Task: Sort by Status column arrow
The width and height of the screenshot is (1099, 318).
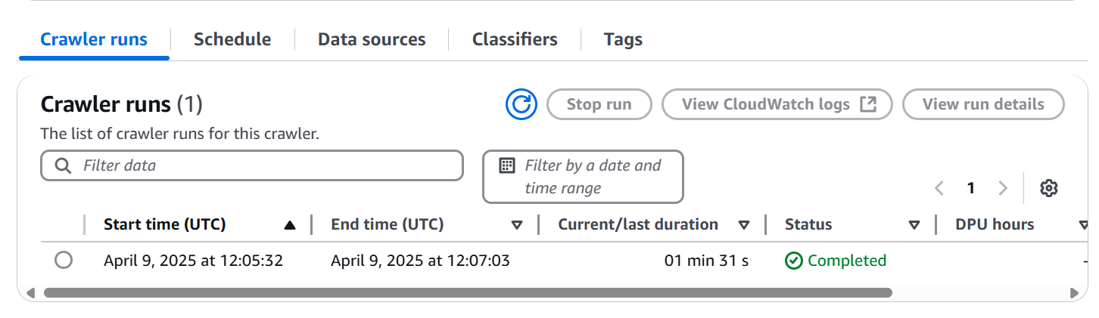Action: point(914,224)
